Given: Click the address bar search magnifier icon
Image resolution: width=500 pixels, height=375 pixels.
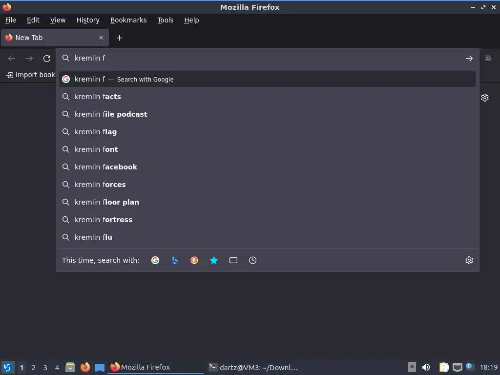Looking at the screenshot, I should click(x=66, y=58).
